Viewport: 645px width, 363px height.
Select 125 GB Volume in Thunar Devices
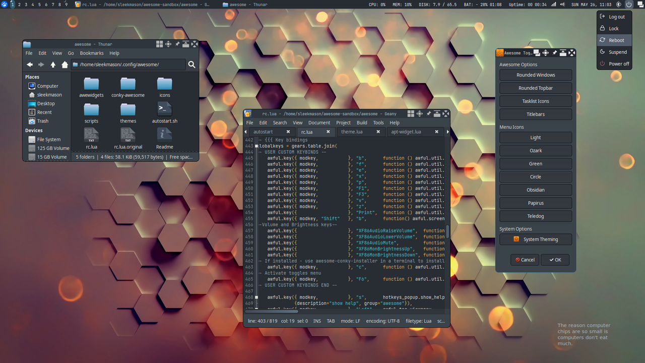(x=48, y=148)
